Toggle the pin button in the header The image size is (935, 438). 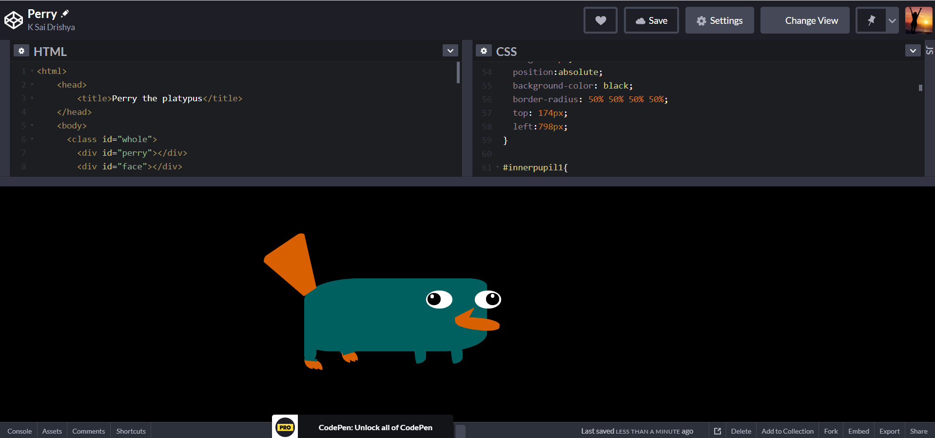tap(871, 20)
